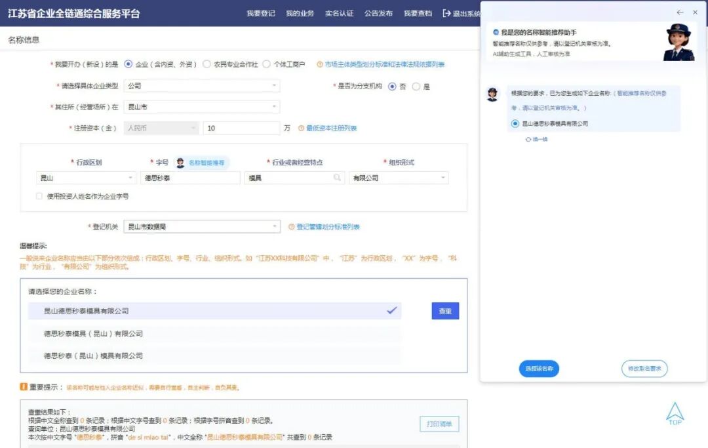Screen dimensions: 708x448
Task: Expand the 登记机关 dropdown
Action: tap(201, 227)
